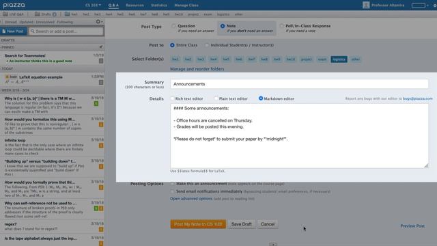Show only Unread posts
Screen dimensions: 437x246
[x=11, y=22]
